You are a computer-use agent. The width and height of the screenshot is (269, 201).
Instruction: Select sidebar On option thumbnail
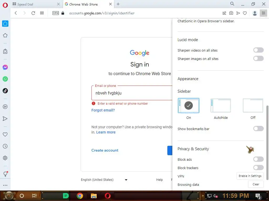(189, 105)
